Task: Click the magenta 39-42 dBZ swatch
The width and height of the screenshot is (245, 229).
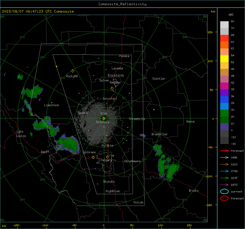Action: [224, 86]
